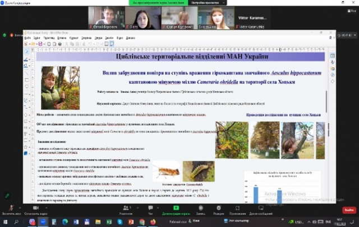This screenshot has width=359, height=227.
Task: Click the Доски сообщений whiteboards button
Action: point(261,210)
